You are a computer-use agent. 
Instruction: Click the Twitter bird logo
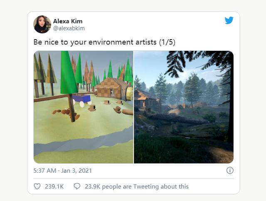(229, 20)
